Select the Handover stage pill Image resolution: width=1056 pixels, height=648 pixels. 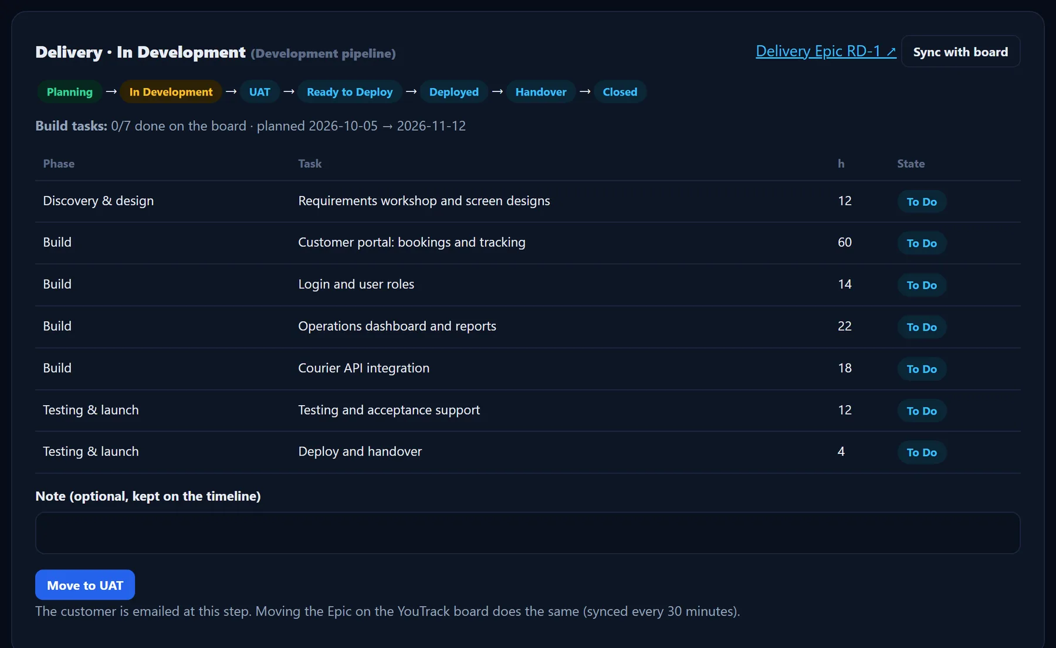(x=541, y=92)
